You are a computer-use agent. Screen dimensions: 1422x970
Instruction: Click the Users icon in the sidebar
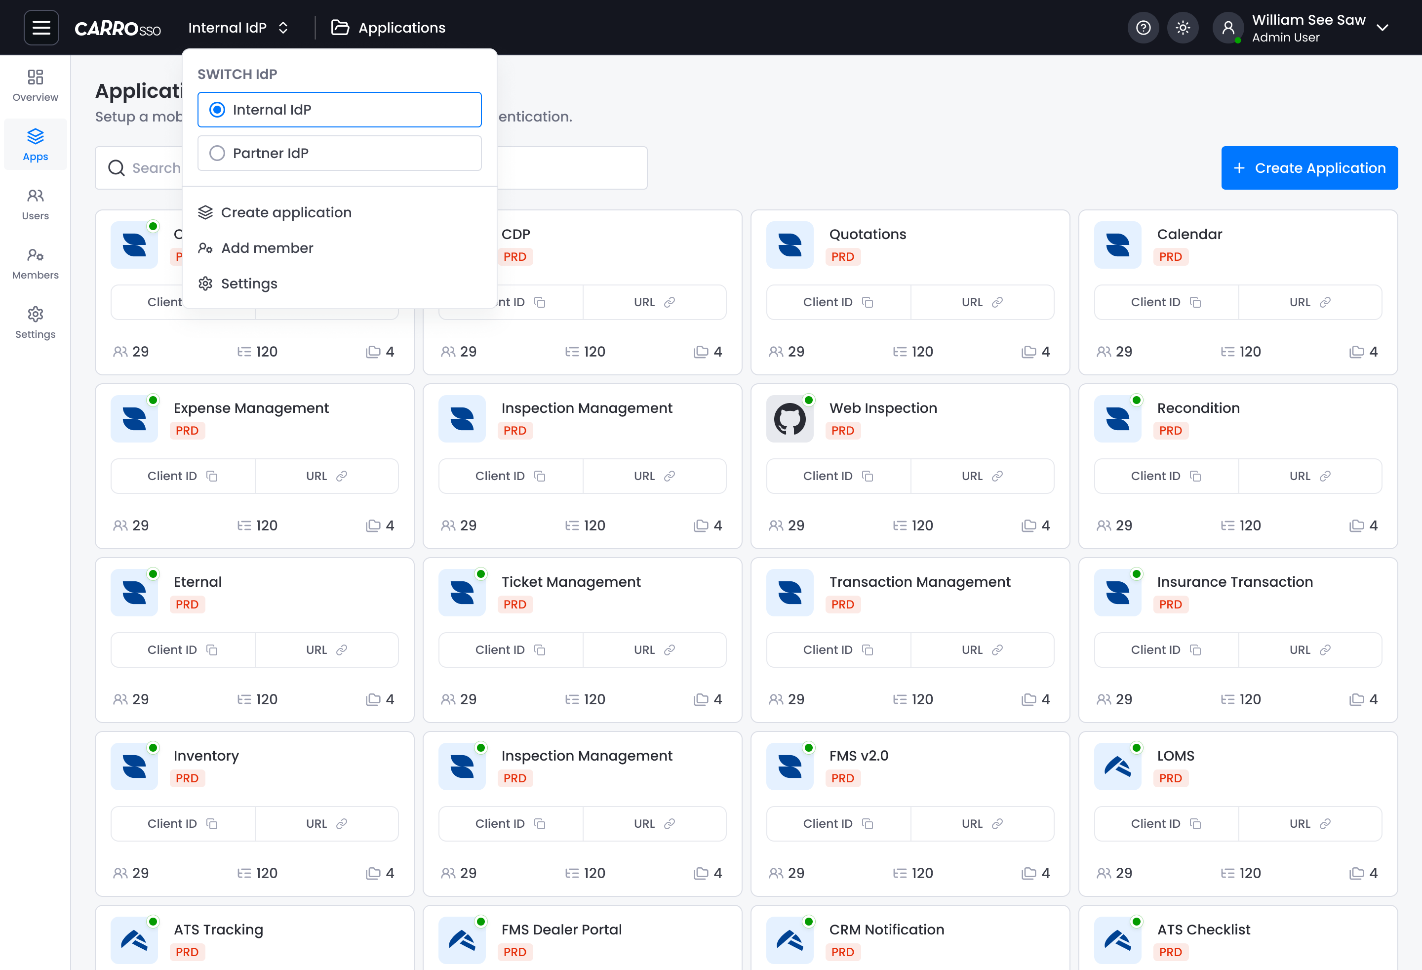point(35,202)
